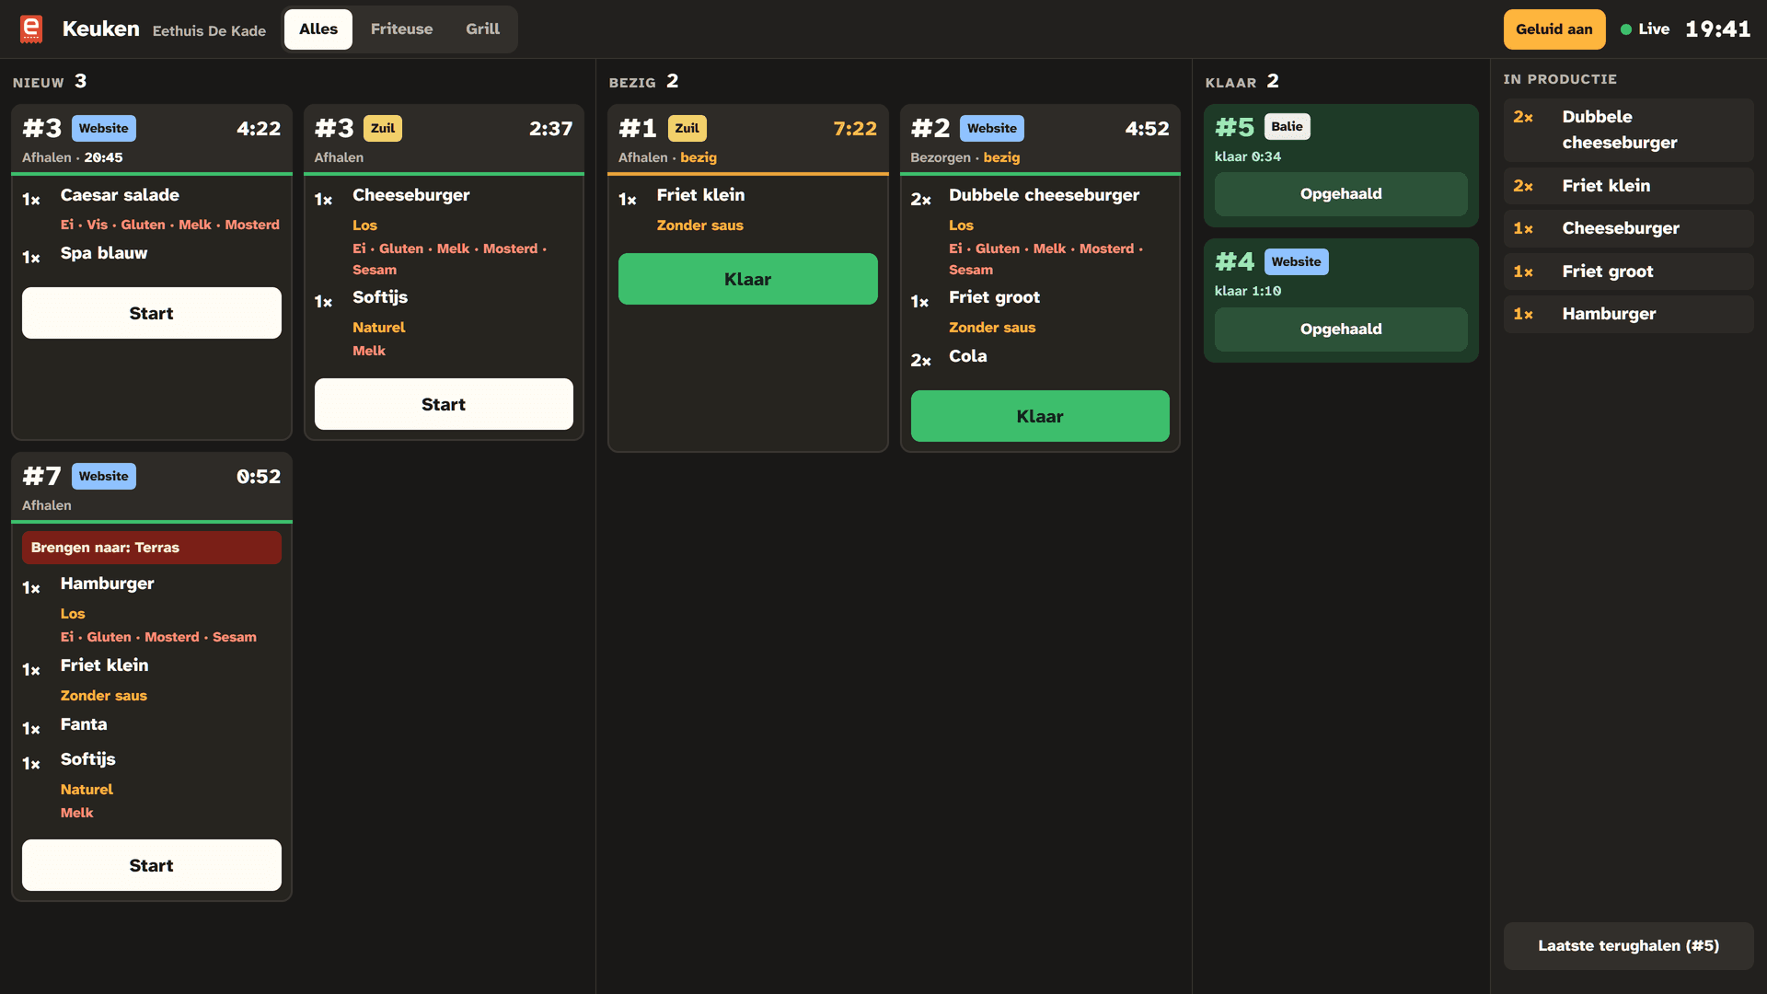Viewport: 1767px width, 994px height.
Task: Start the #3 Website order
Action: coord(152,313)
